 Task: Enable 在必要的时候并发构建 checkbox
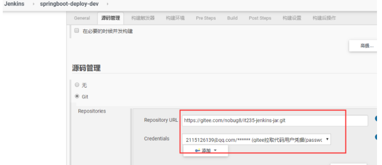click(x=77, y=31)
